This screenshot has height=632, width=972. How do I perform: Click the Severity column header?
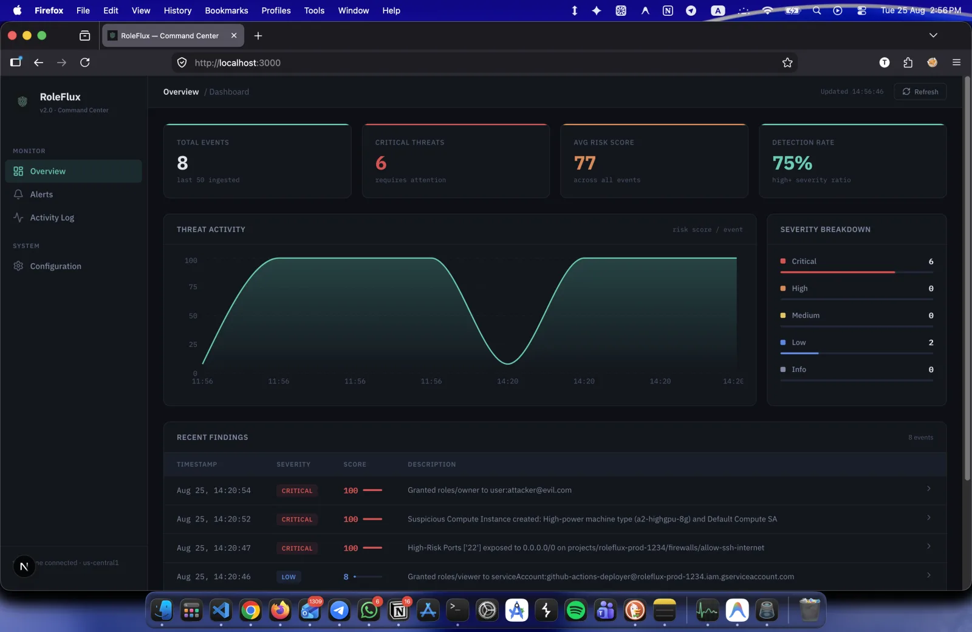[293, 464]
